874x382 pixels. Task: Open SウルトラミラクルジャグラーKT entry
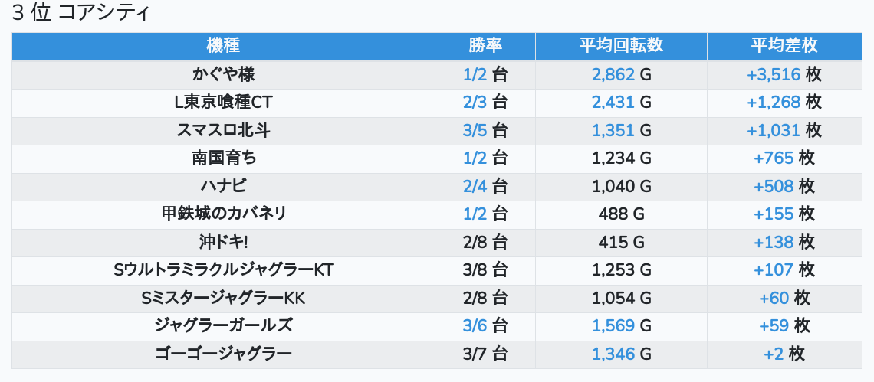pos(223,270)
